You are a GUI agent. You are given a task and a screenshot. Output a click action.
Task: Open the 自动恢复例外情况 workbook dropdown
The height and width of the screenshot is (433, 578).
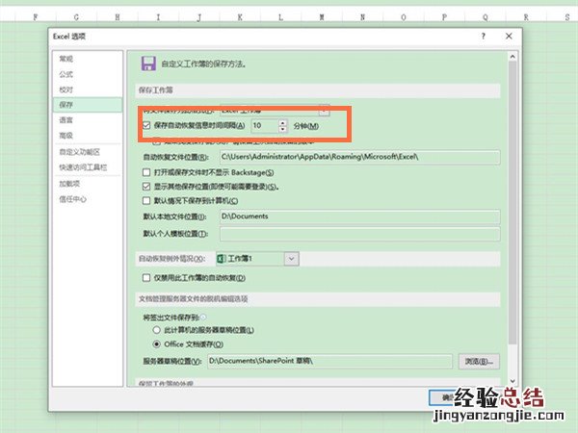292,258
